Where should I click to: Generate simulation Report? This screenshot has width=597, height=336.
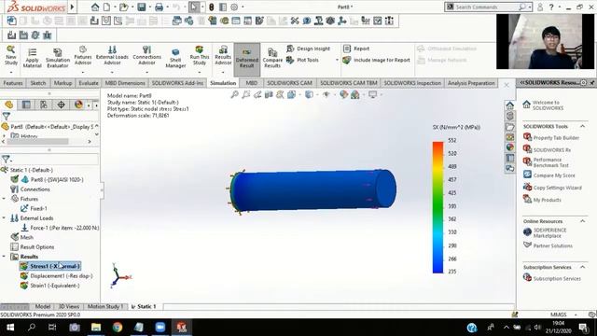(356, 49)
